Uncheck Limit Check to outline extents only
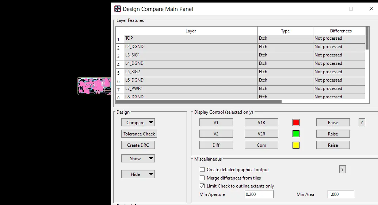The width and height of the screenshot is (378, 205). pyautogui.click(x=202, y=186)
